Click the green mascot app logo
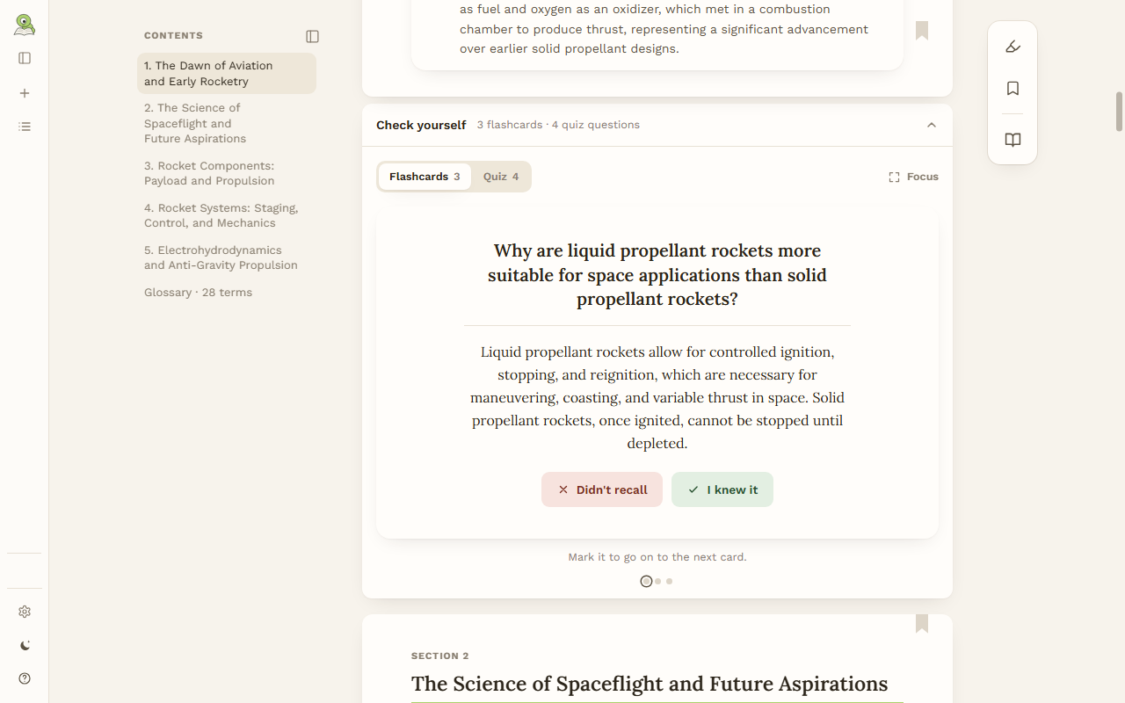 [x=25, y=25]
